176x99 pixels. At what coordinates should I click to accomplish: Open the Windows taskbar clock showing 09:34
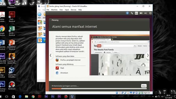168,97
